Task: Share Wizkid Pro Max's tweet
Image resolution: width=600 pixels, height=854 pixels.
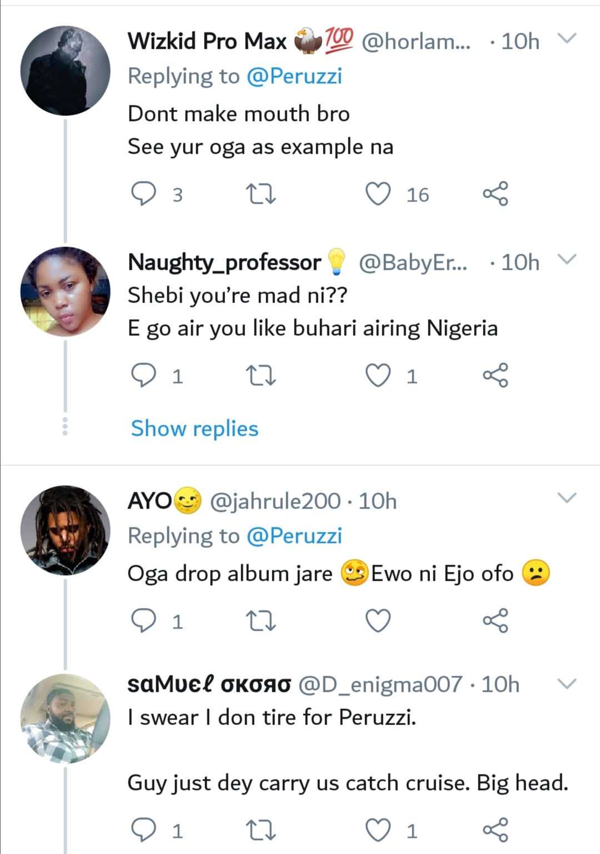Action: coord(495,194)
